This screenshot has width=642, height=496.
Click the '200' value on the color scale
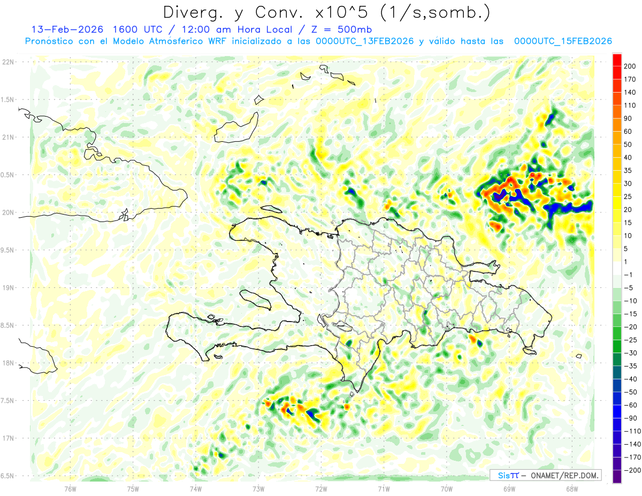pos(630,66)
